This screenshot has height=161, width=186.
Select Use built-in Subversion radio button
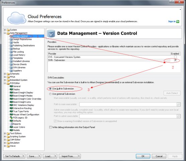pos(51,88)
